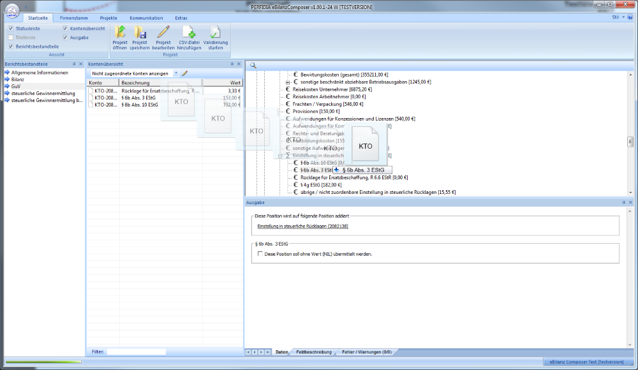Click the euro icon of Frachten / Verpackung

(x=288, y=104)
